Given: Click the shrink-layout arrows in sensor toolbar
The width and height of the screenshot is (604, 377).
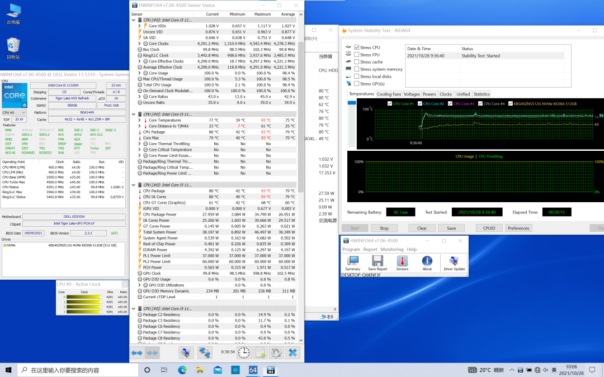Looking at the screenshot, I should pyautogui.click(x=152, y=353).
